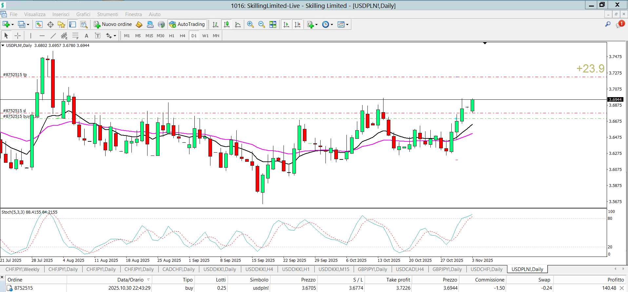
Task: Open the templates dropdown
Action: coord(343,24)
